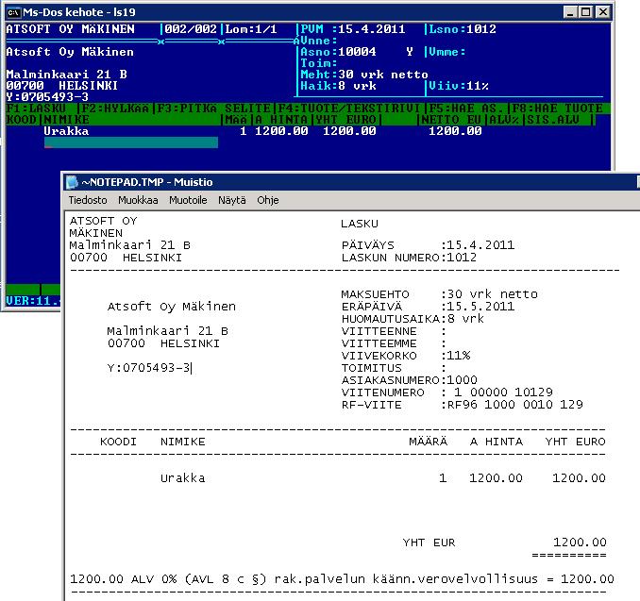Screen dimensions: 640x601
Task: Click the KOODI column header in Muistio
Action: pos(118,442)
